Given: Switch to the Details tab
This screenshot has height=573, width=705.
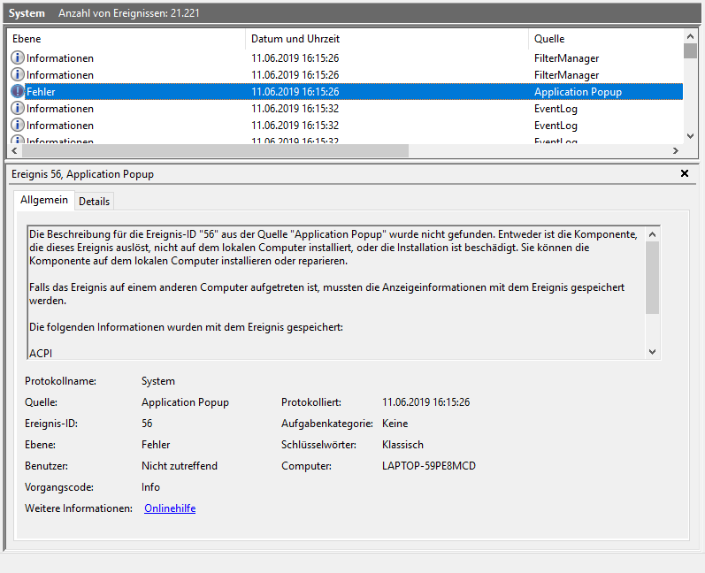Looking at the screenshot, I should 94,202.
